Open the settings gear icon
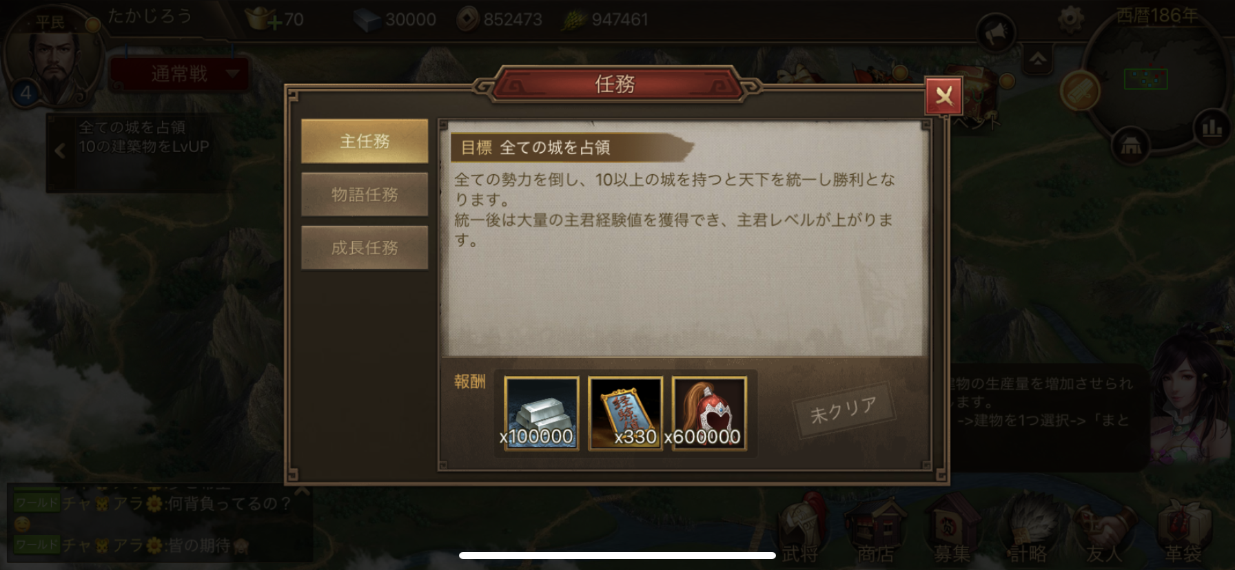The width and height of the screenshot is (1235, 570). [x=1070, y=19]
